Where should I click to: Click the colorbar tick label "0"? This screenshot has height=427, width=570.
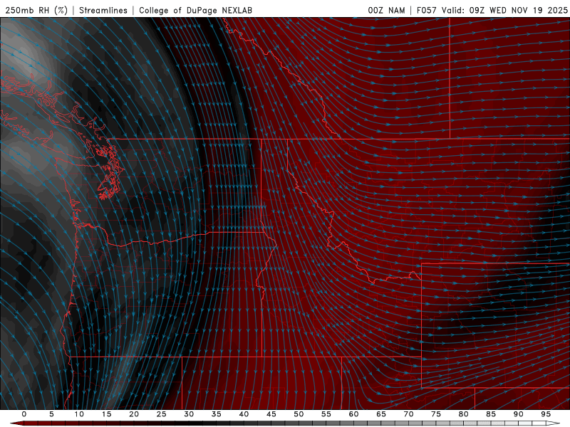(24, 414)
